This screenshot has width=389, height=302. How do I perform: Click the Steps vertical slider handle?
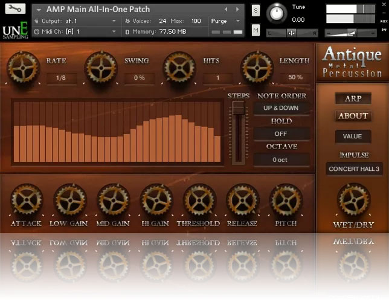[x=239, y=108]
